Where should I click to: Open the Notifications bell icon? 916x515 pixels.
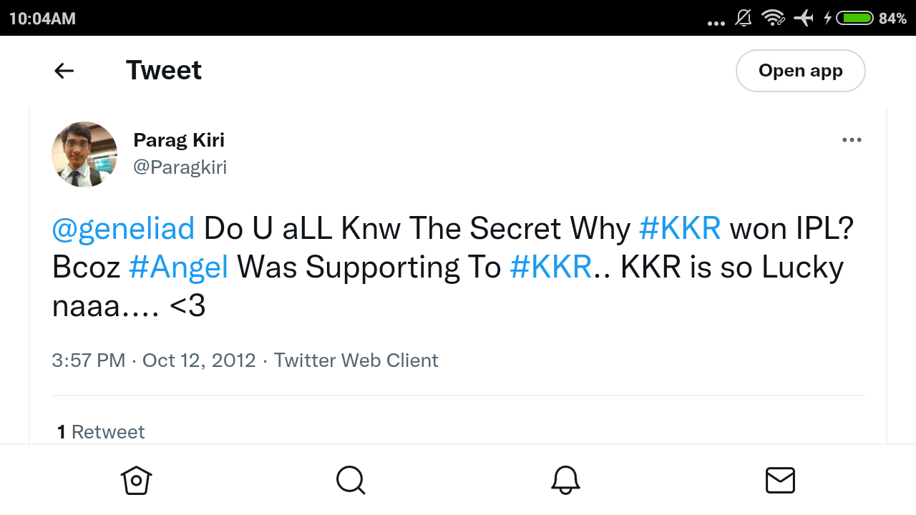coord(565,480)
